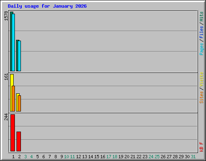This screenshot has width=206, height=161.
Task: Click day label 6 on the axis
Action: pos(43,157)
